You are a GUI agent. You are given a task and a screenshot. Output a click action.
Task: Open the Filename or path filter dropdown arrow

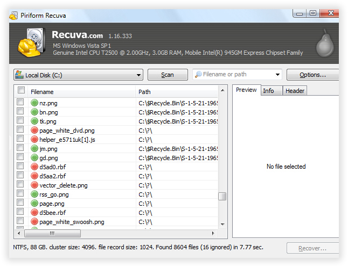[x=277, y=75]
